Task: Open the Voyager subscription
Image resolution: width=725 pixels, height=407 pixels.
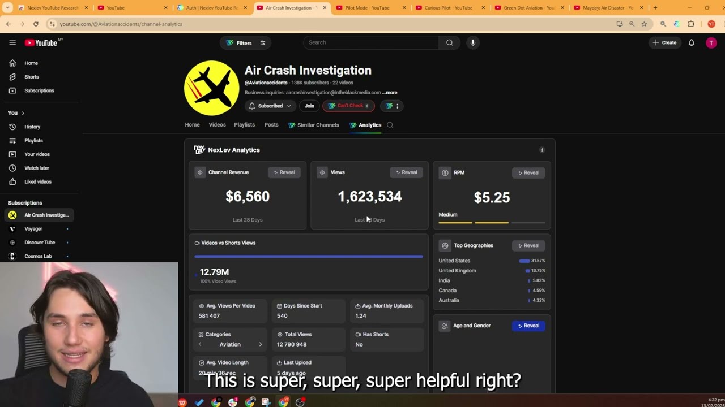Action: 39,229
